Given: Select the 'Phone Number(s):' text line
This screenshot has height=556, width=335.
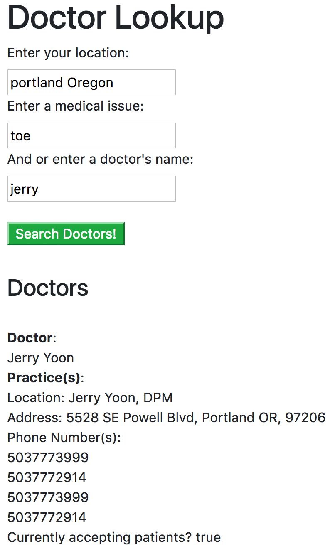Looking at the screenshot, I should [64, 437].
